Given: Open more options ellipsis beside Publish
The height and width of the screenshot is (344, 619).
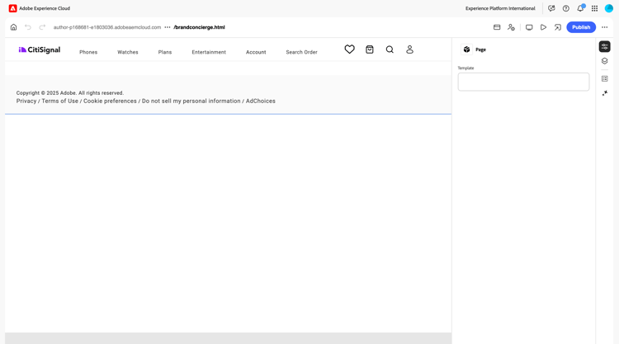Looking at the screenshot, I should point(604,27).
